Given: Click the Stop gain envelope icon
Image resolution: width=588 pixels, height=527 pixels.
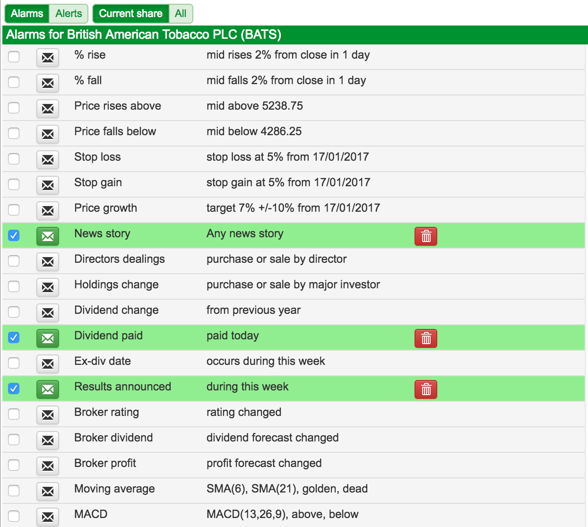Looking at the screenshot, I should click(x=48, y=185).
